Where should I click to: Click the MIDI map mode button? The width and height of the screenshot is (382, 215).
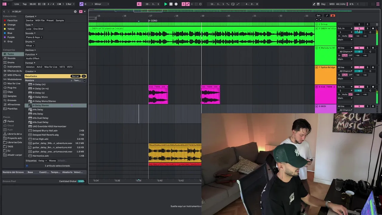tap(332, 4)
